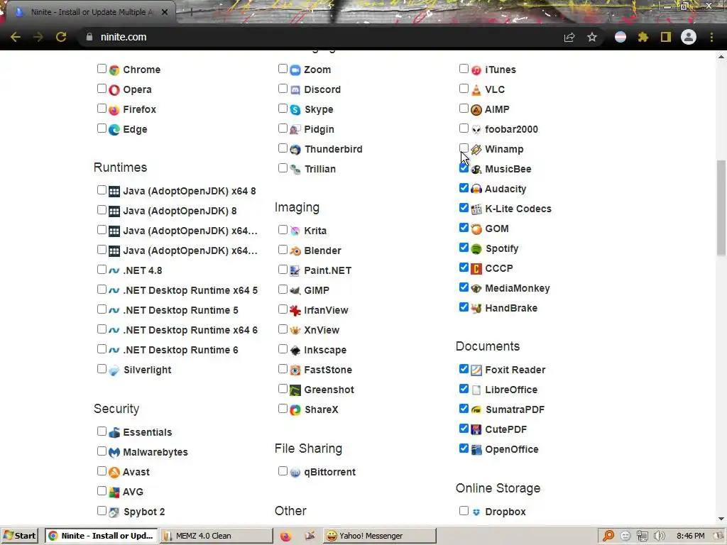Click the Trillian label
The height and width of the screenshot is (545, 727).
(320, 170)
